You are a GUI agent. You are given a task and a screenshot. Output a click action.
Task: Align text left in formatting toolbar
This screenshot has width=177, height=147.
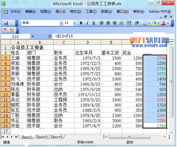pos(102,23)
